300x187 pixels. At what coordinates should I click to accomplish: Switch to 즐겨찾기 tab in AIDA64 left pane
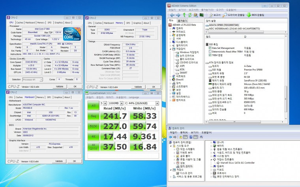pyautogui.click(x=182, y=20)
